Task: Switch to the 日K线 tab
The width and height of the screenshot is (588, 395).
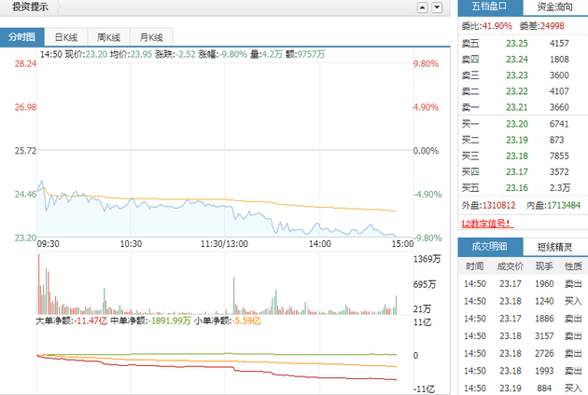Action: (x=66, y=37)
